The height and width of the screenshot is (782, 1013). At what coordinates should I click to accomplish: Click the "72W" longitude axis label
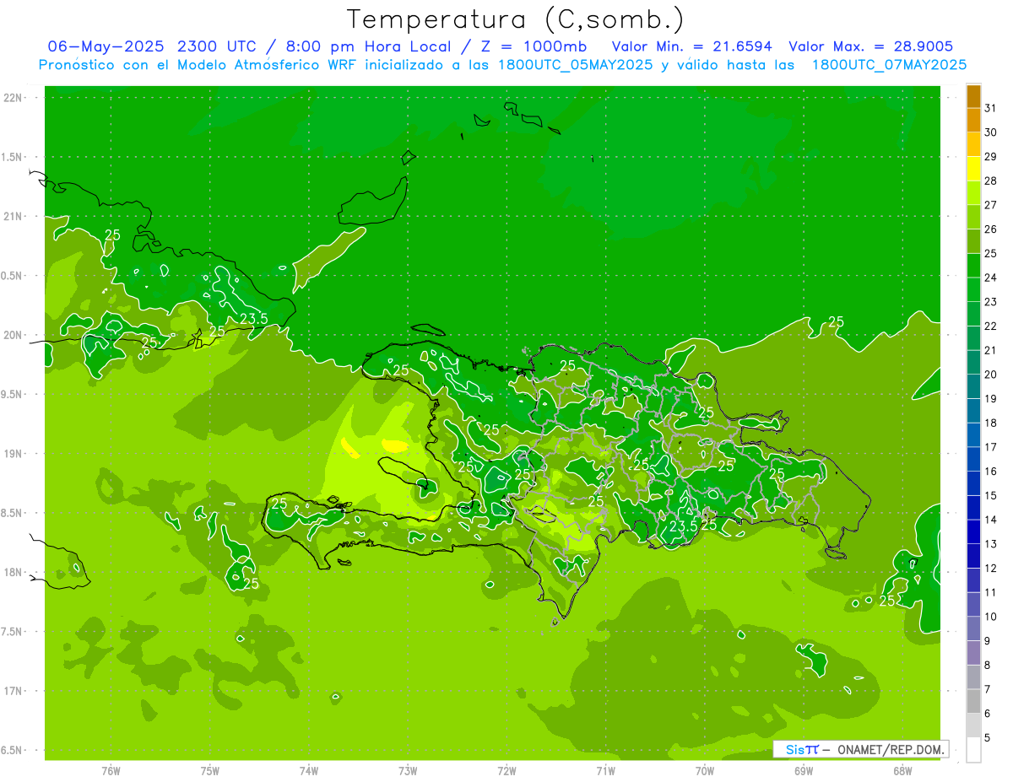click(x=506, y=770)
